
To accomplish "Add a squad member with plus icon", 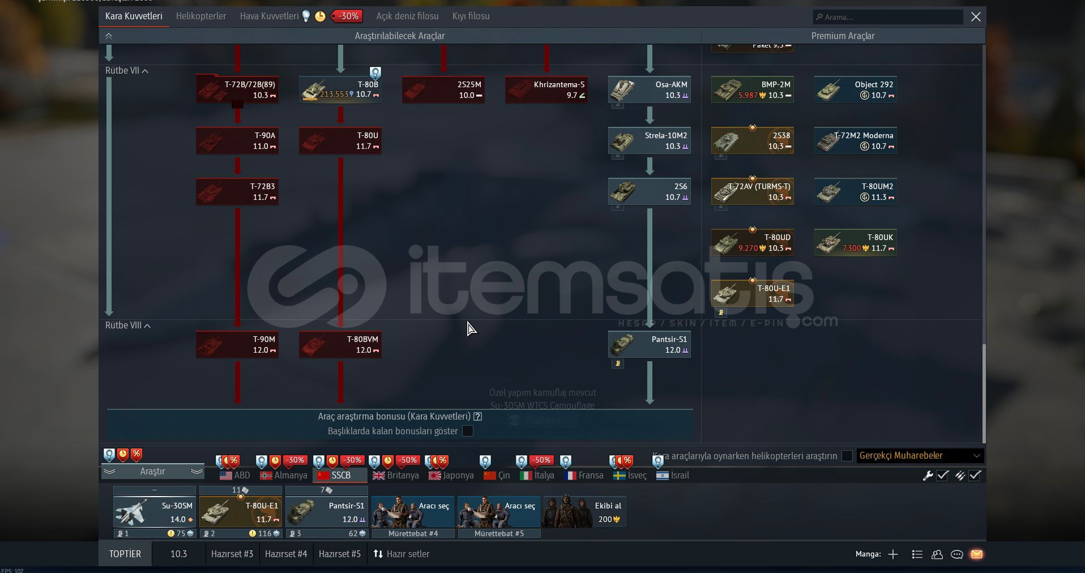I will tap(893, 554).
